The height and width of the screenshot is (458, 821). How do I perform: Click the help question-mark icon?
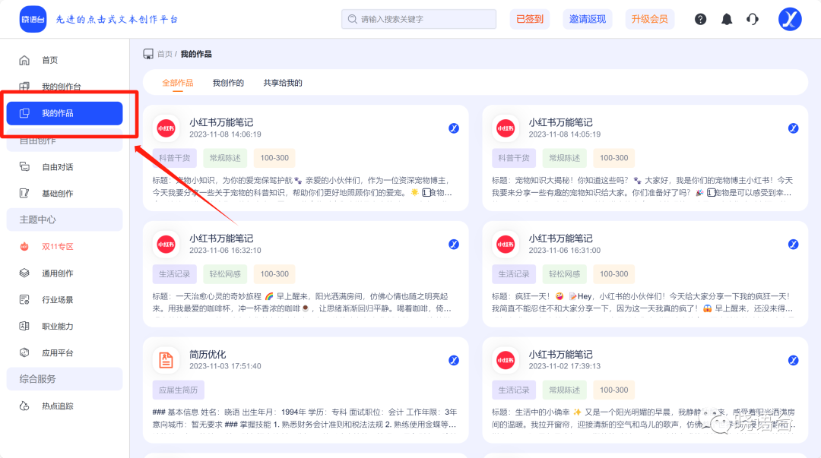(700, 19)
